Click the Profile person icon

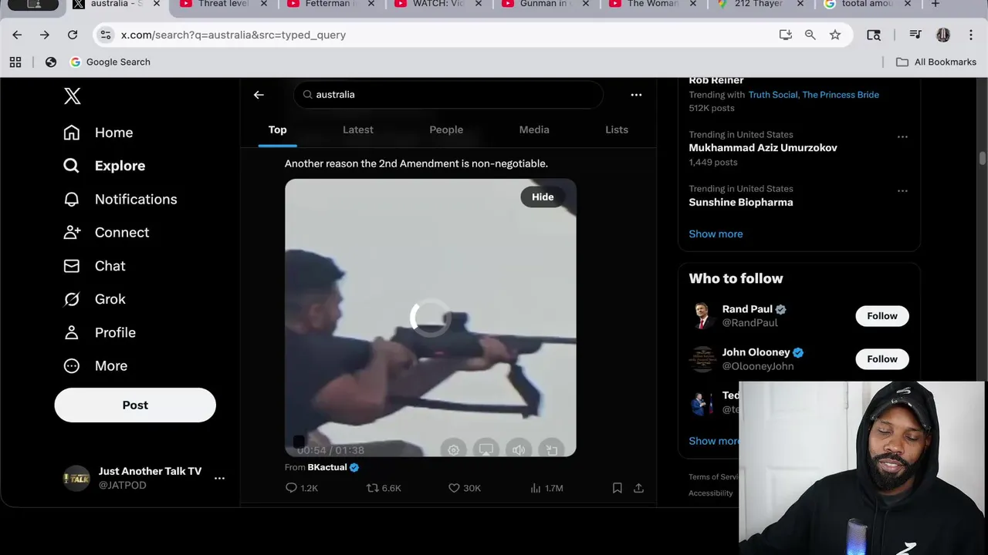coord(72,332)
